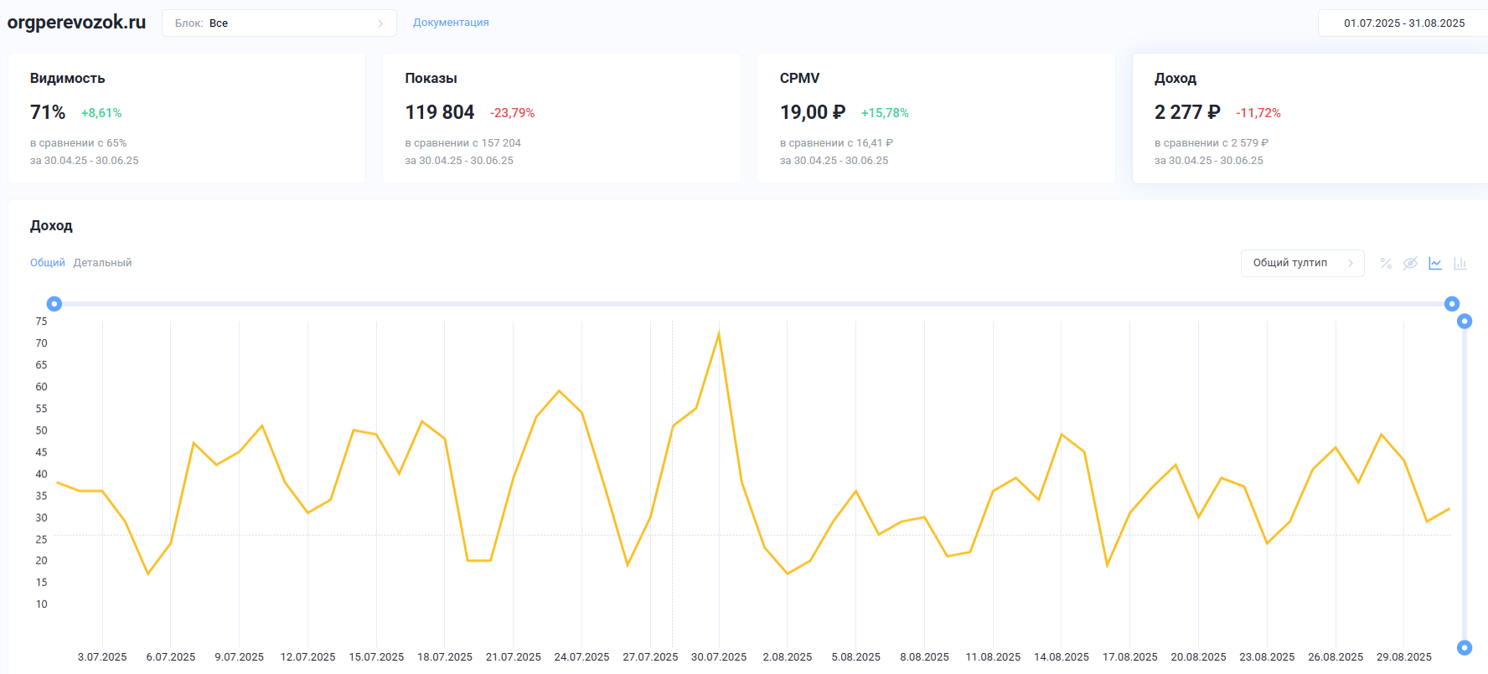Screen dimensions: 1488x674
Task: Select the Видимость metric card
Action: tap(187, 118)
